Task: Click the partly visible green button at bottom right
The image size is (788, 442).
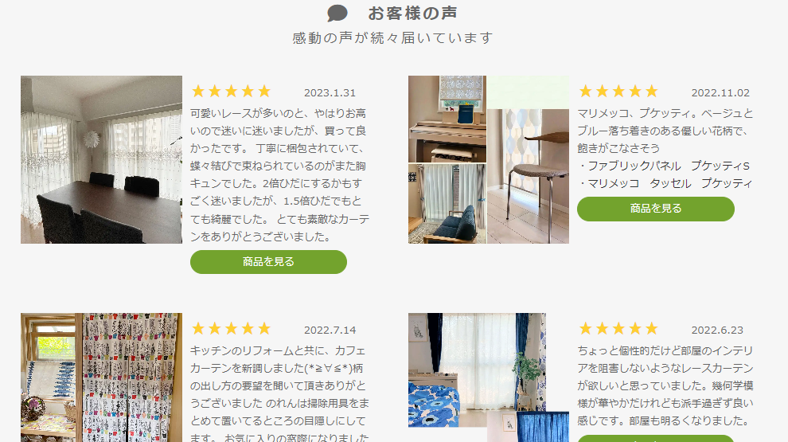Action: (656, 439)
